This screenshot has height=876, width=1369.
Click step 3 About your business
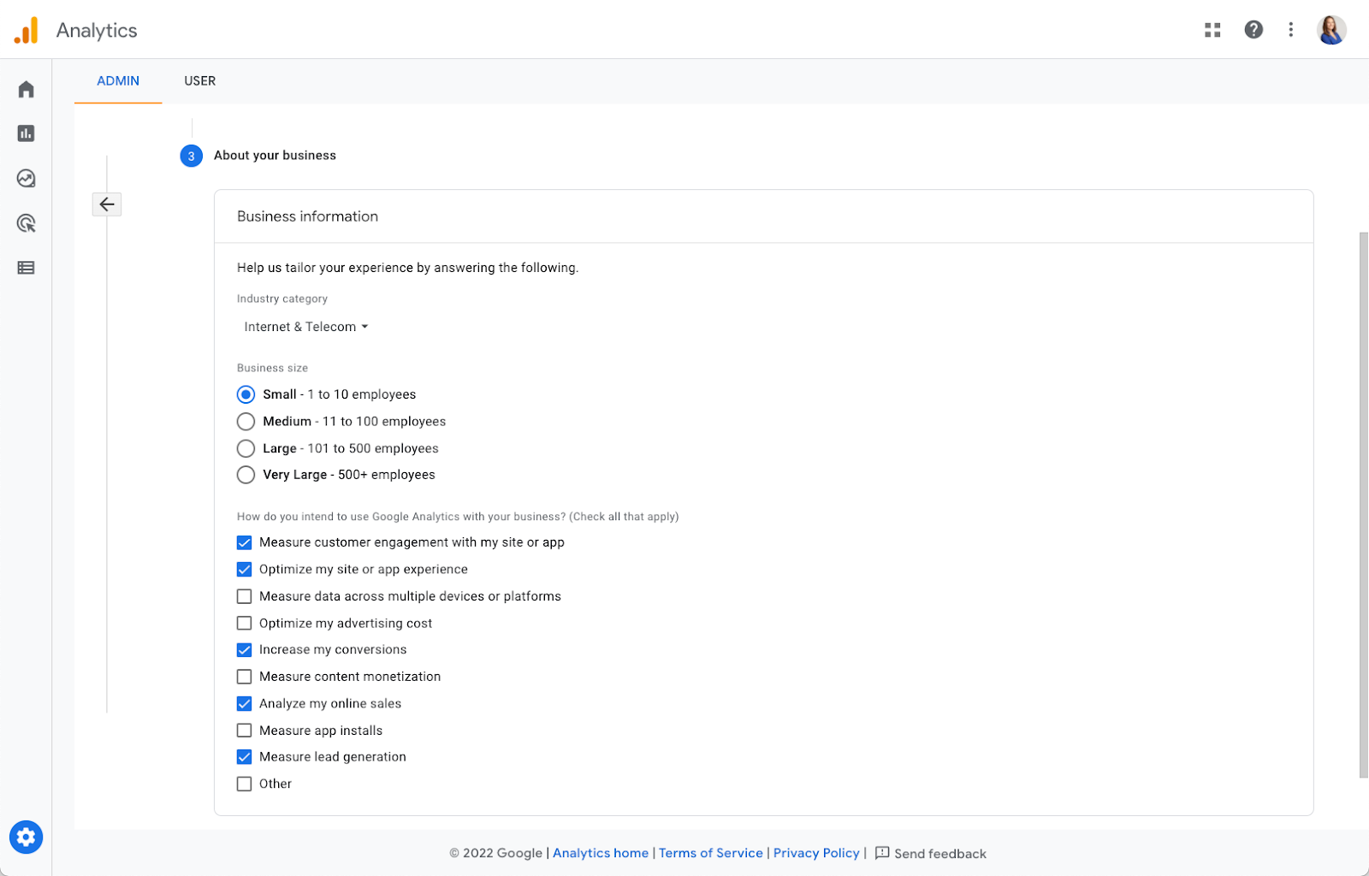click(258, 156)
